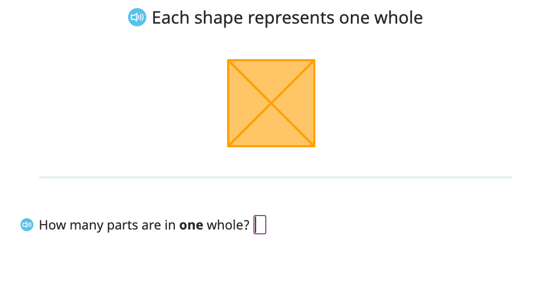The width and height of the screenshot is (551, 301).
Task: Click the word "whole" in the heading
Action: tap(398, 17)
